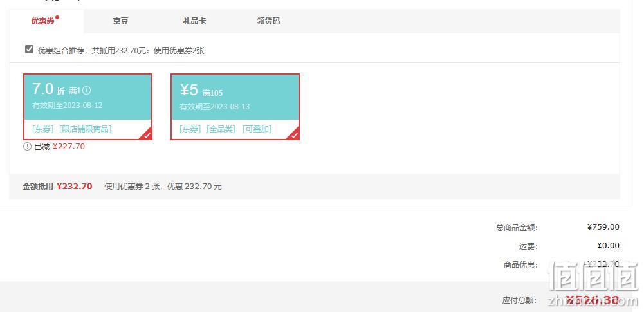
Task: Click the 总商品金额 ¥759.00 value
Action: [x=603, y=227]
